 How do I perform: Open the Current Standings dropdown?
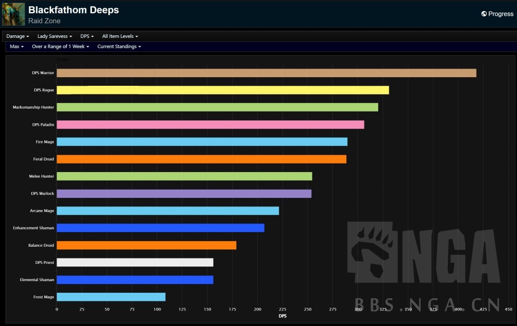click(x=119, y=46)
